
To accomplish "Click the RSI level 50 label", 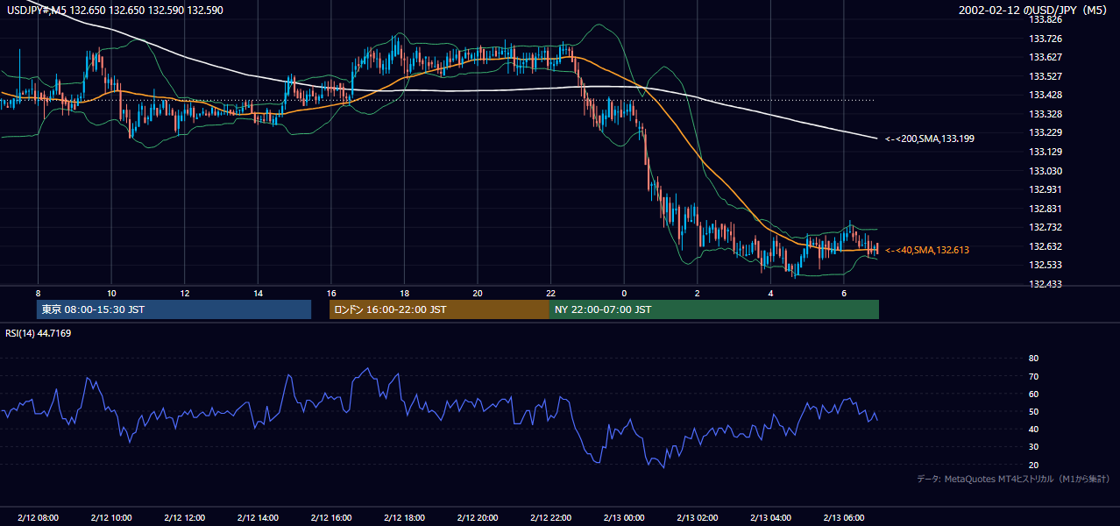I will click(1033, 411).
